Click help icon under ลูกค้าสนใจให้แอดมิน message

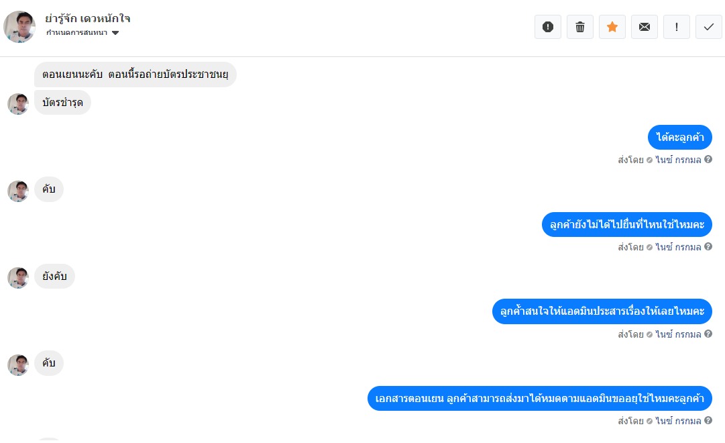coord(708,334)
